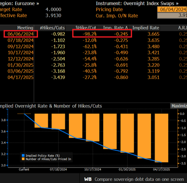Sort by the Imp. Rate Δ column header
187x183 pixels.
(x=116, y=28)
